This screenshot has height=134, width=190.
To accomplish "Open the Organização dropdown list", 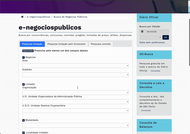I will point(75,92).
